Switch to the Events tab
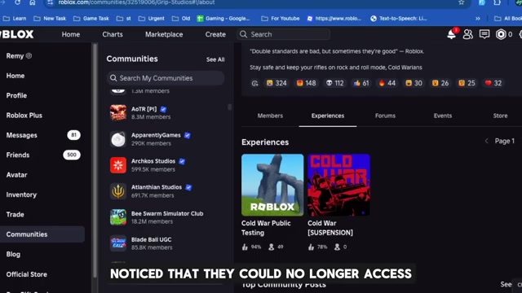 click(443, 116)
